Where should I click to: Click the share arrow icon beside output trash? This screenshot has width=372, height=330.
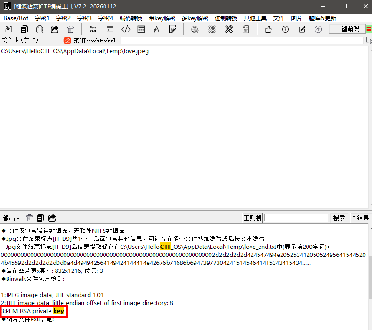pyautogui.click(x=52, y=218)
